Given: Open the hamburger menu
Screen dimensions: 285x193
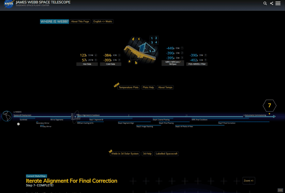Looking at the screenshot, I should click(x=278, y=3).
